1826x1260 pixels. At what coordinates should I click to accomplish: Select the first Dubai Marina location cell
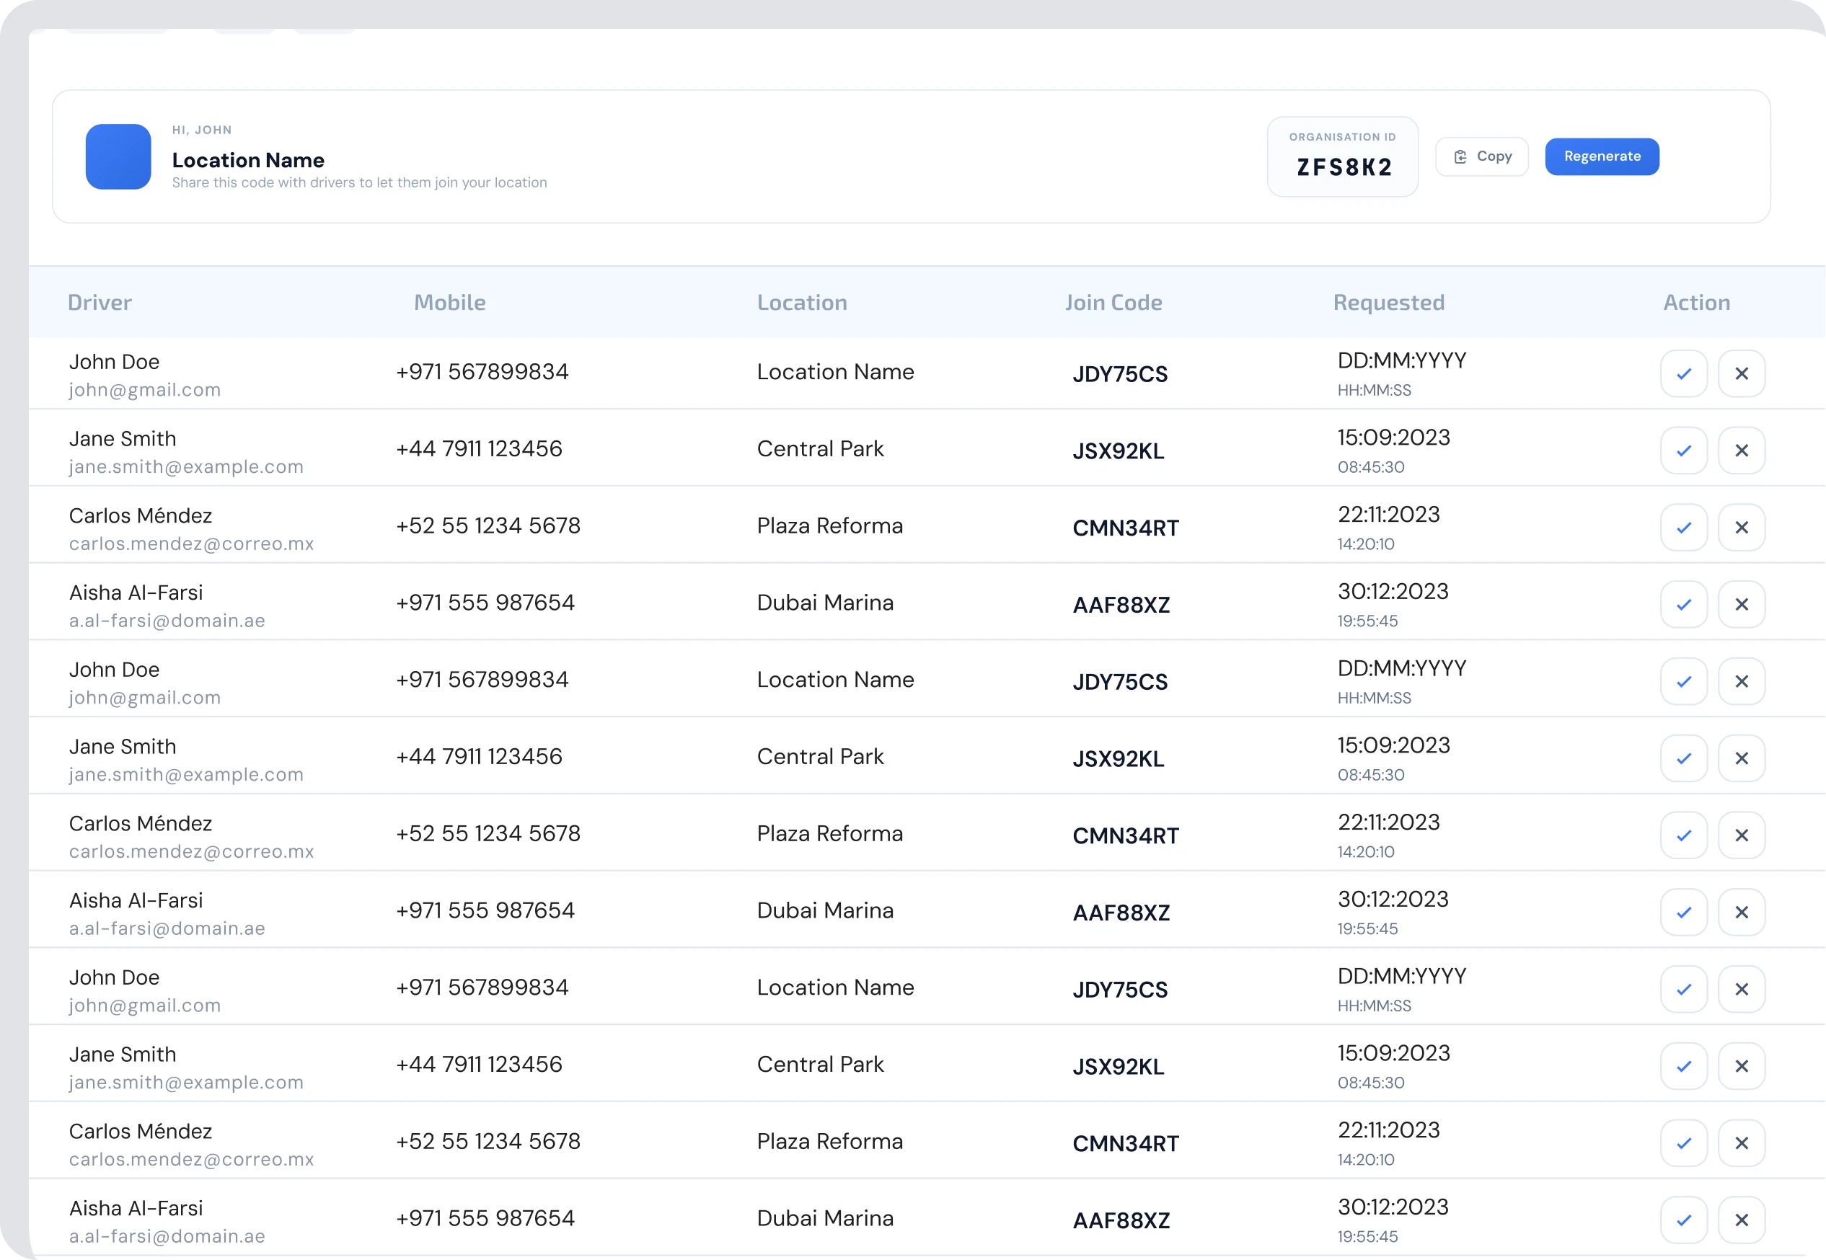coord(825,603)
